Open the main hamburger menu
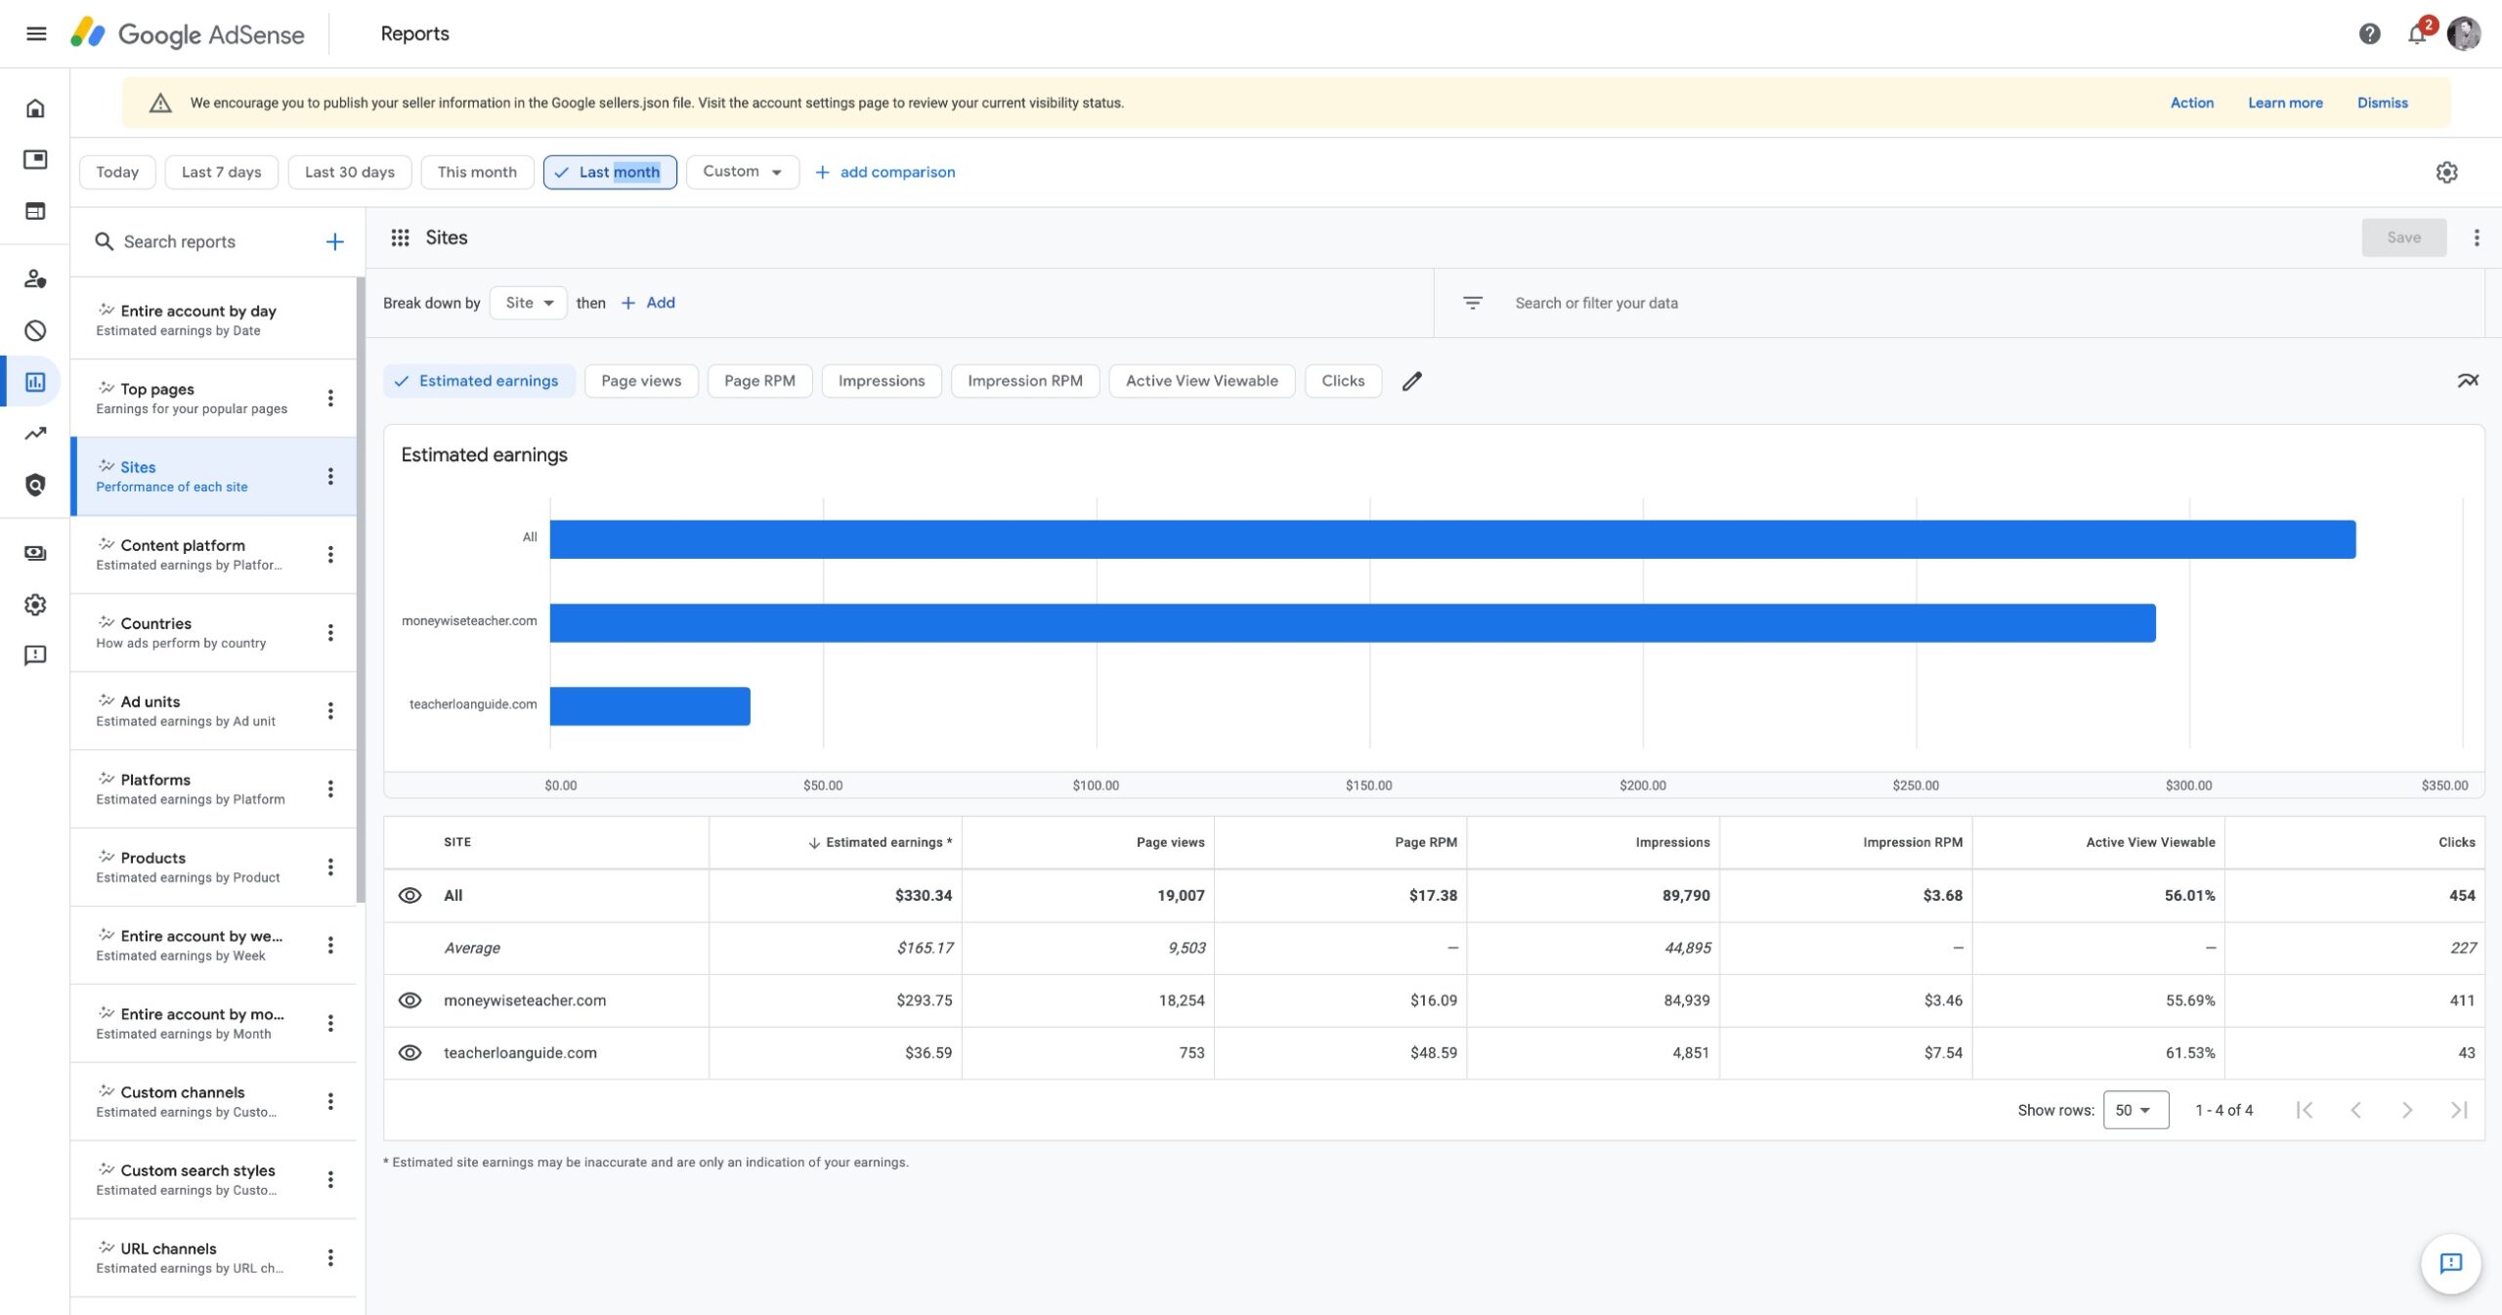 pos(36,34)
